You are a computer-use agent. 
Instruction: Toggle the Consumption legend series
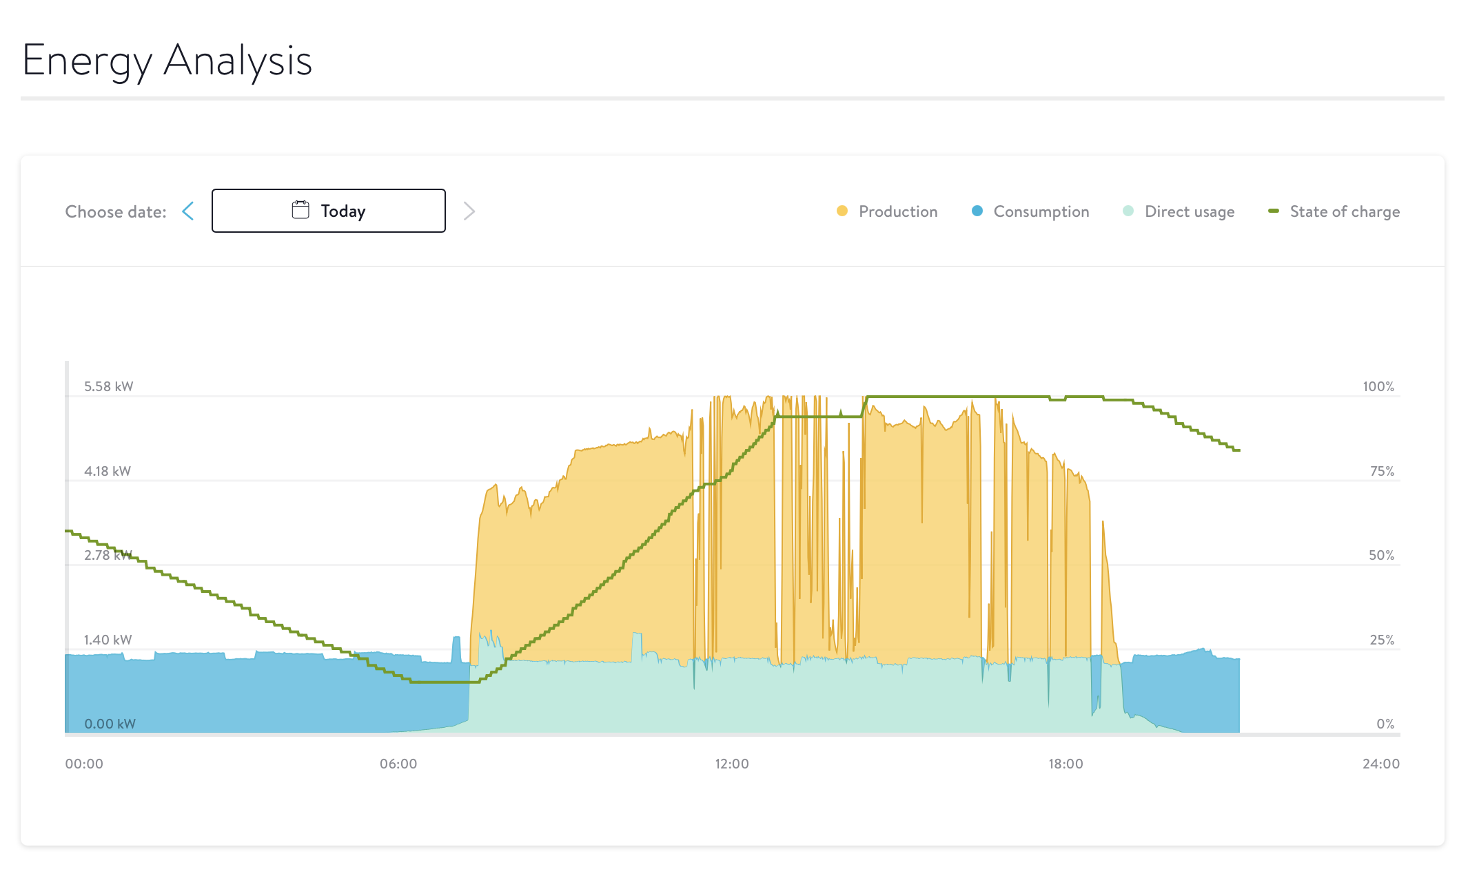(1041, 211)
